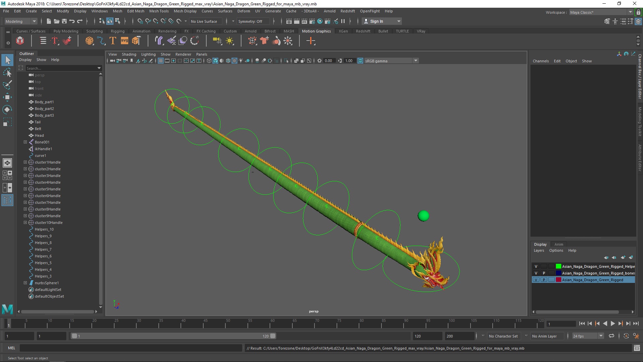This screenshot has height=362, width=643.
Task: Activate the Paint selection tool
Action: 7,85
